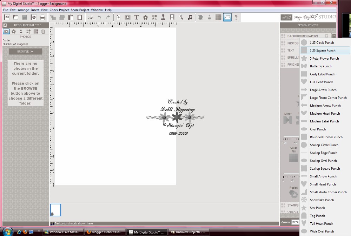Image resolution: width=351 pixels, height=236 pixels.
Task: Run the ABC spell check icon
Action: point(90,17)
